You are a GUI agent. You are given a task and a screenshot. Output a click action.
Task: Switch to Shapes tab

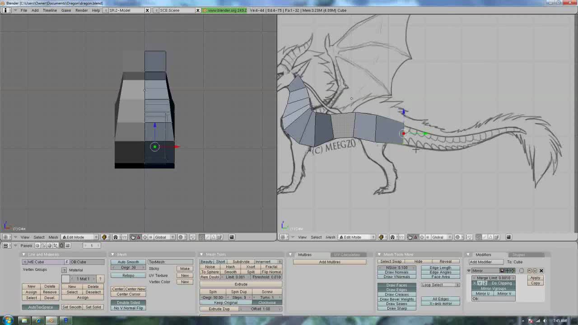click(519, 255)
